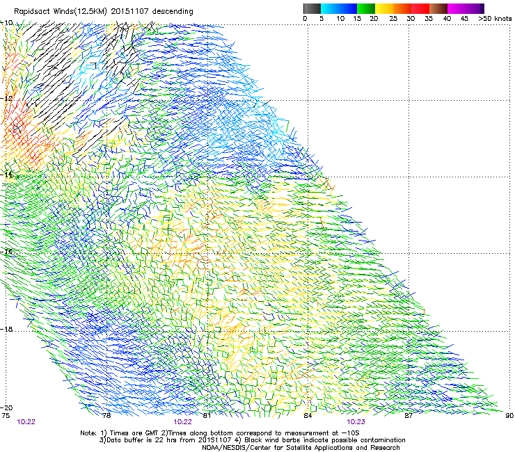Click the '-12' latitude axis label
The height and width of the screenshot is (452, 515).
click(6, 99)
